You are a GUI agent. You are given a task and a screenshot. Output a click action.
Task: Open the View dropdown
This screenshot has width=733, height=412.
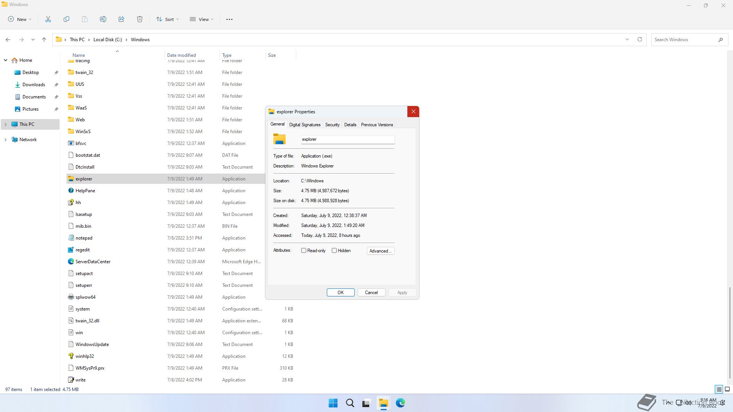[202, 19]
